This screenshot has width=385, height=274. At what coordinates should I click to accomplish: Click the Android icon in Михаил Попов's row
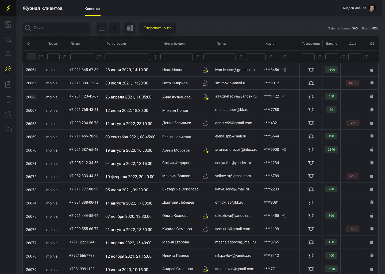372,110
